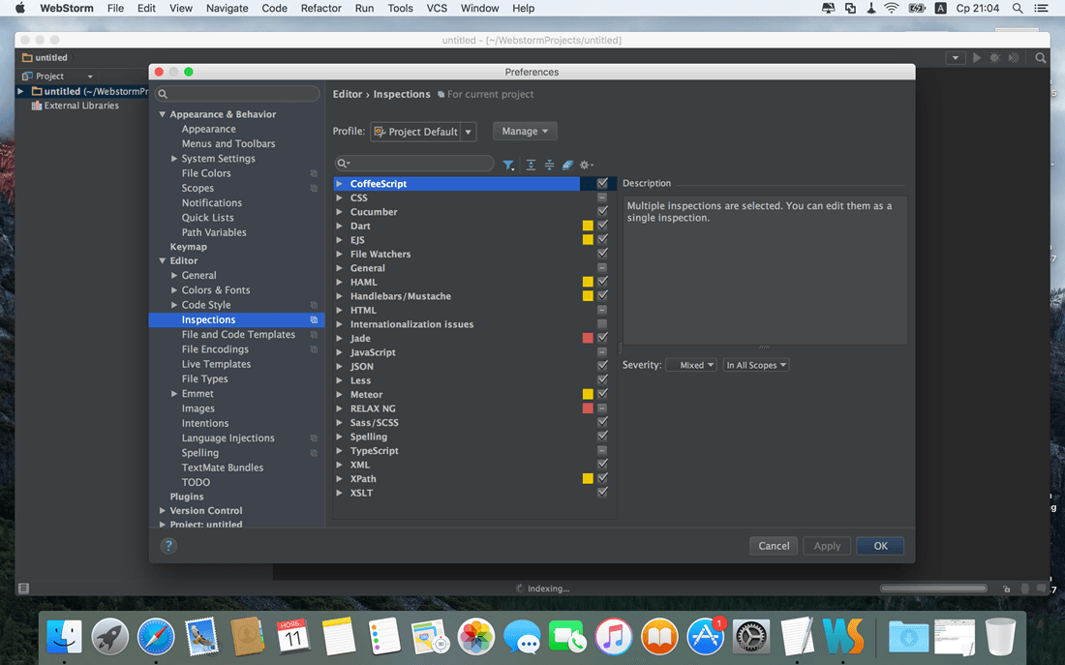Open the Navigate menu
1065x665 pixels.
point(227,8)
